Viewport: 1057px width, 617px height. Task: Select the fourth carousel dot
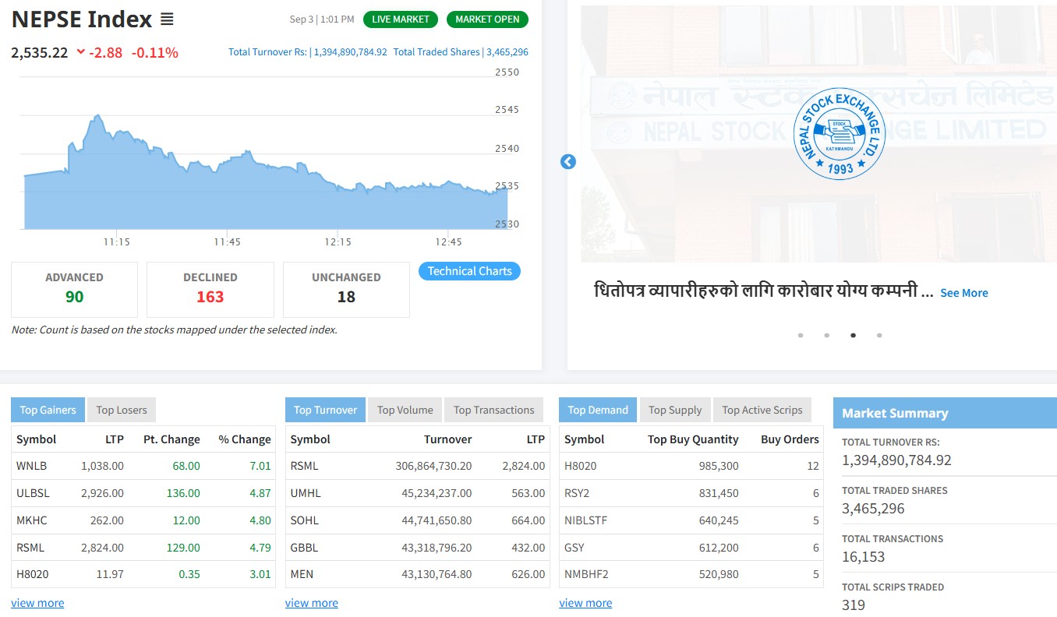879,336
